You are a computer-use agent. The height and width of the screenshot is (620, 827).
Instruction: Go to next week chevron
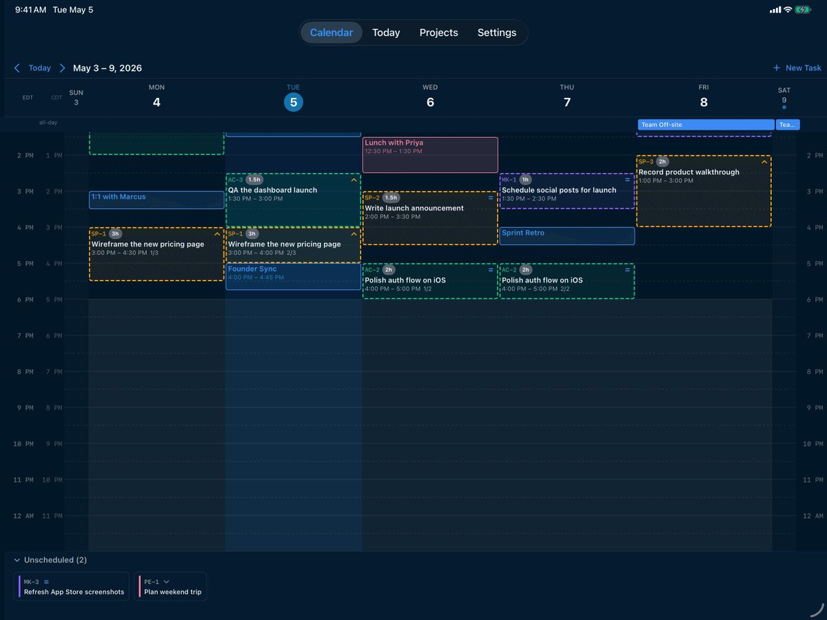pyautogui.click(x=62, y=68)
